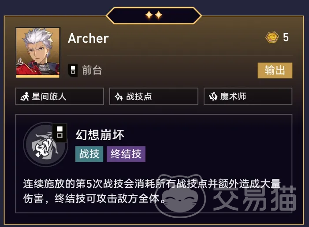Image resolution: width=309 pixels, height=227 pixels.
Task: Click the skill description text
Action: 152,191
